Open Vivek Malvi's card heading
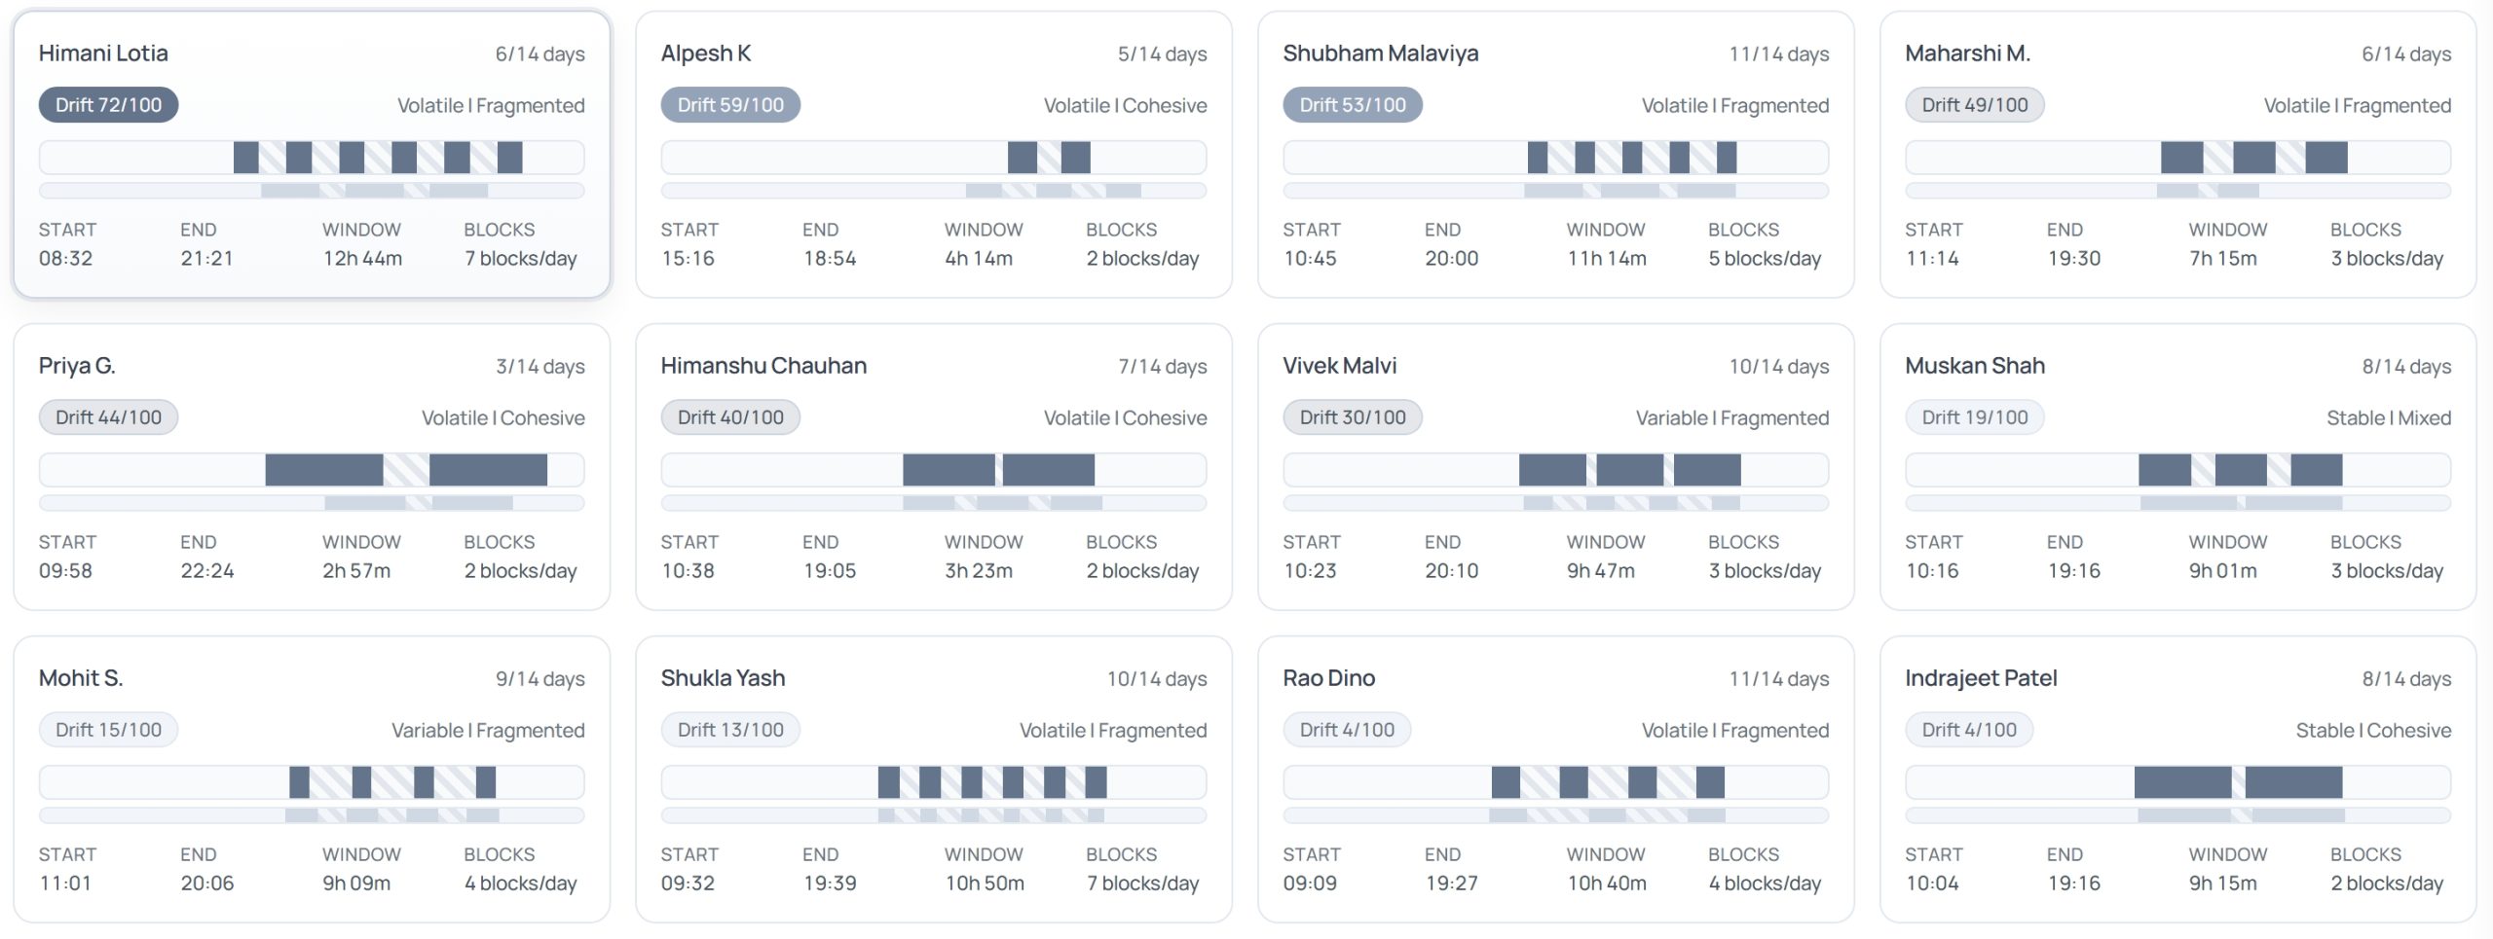 point(1339,366)
